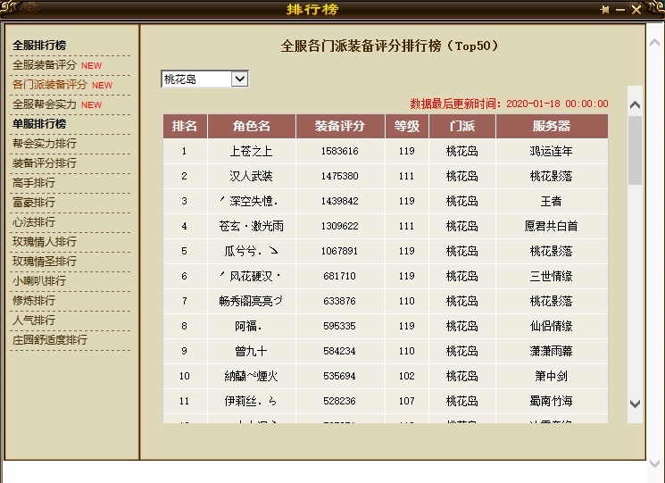Click level value 102 in row 10

pos(407,376)
